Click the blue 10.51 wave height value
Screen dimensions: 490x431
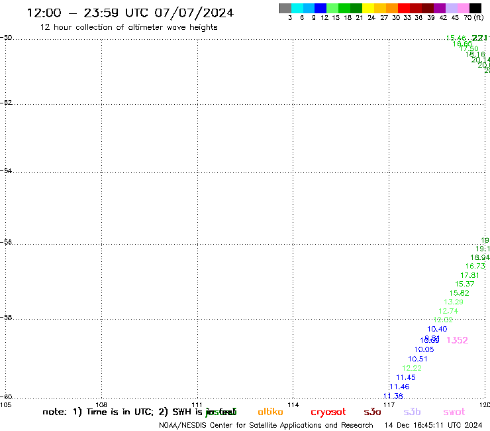tap(418, 359)
